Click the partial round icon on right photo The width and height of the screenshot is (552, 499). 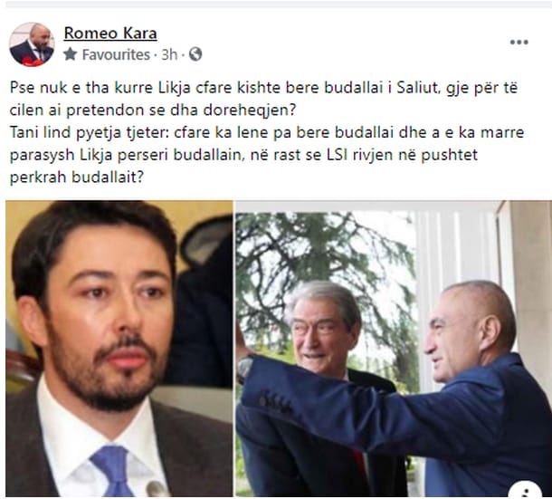[x=525, y=489]
